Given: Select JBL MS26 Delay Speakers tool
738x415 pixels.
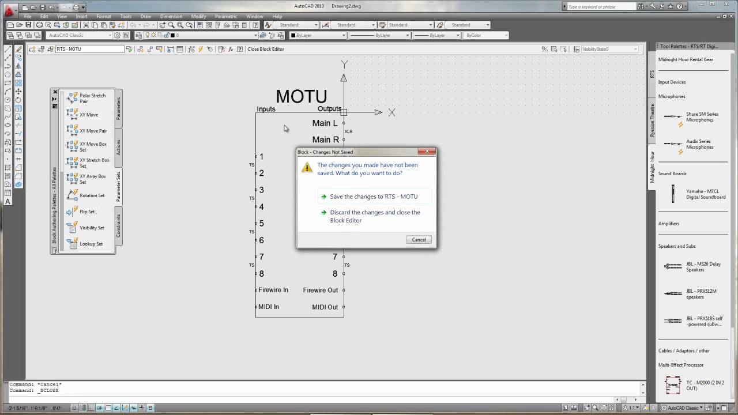Looking at the screenshot, I should (x=693, y=266).
